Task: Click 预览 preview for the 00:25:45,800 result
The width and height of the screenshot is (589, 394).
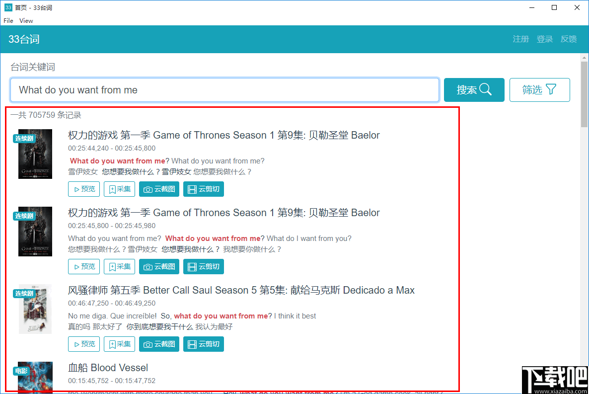Action: click(x=84, y=266)
